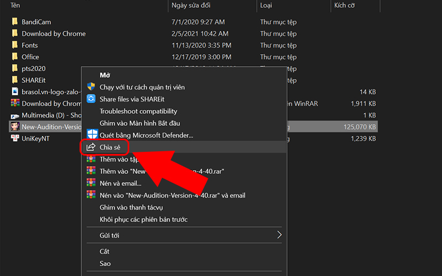Image resolution: width=442 pixels, height=276 pixels.
Task: Click the WinRAR icon beside Thêm vào tập
Action: (91, 159)
